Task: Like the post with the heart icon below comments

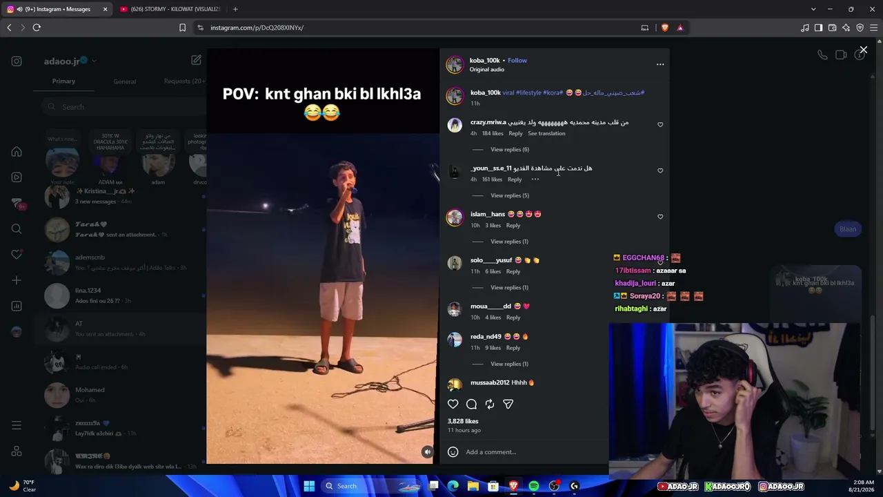Action: [453, 404]
